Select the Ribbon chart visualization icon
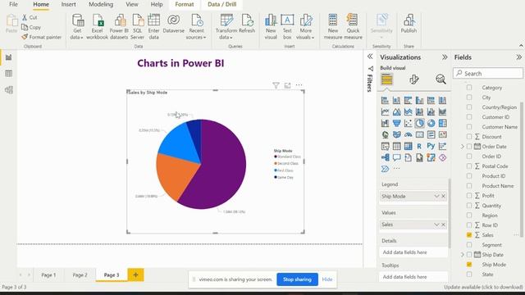Viewport: 525px width, 295px height. (442, 111)
